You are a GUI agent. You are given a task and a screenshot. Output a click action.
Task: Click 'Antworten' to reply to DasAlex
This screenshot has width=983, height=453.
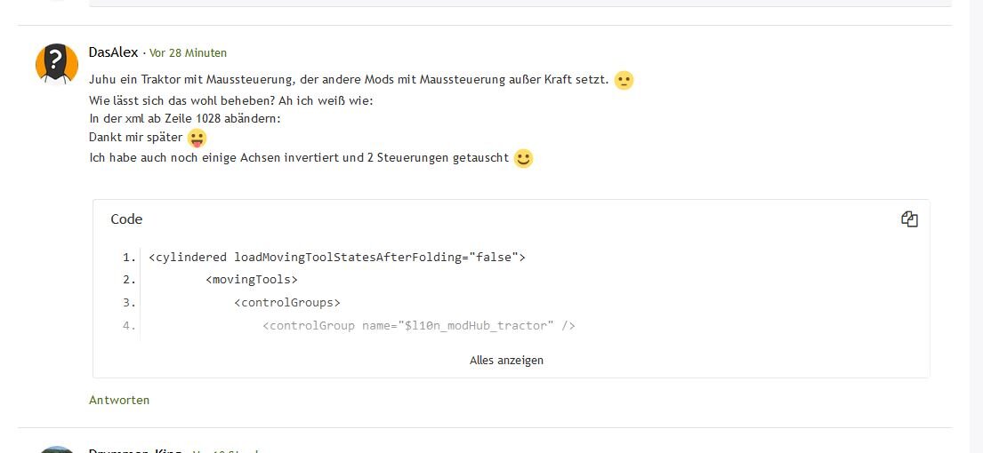coord(119,400)
